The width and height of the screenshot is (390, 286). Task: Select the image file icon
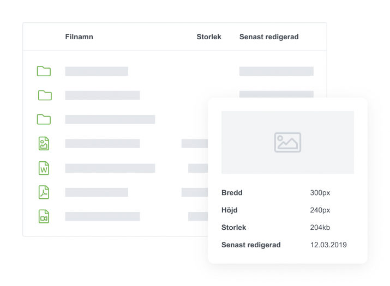tap(44, 143)
